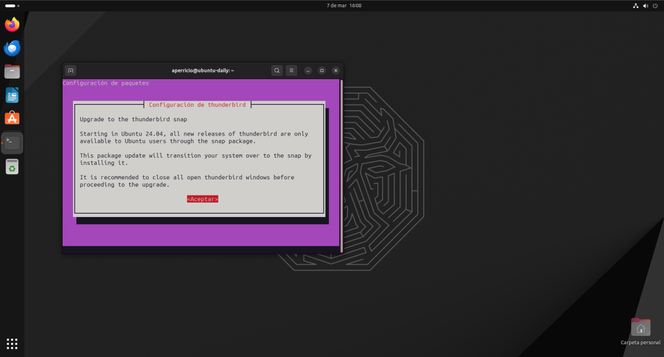Viewport: 664px width, 357px height.
Task: Confirm with the <Aceptar> button
Action: [x=203, y=199]
